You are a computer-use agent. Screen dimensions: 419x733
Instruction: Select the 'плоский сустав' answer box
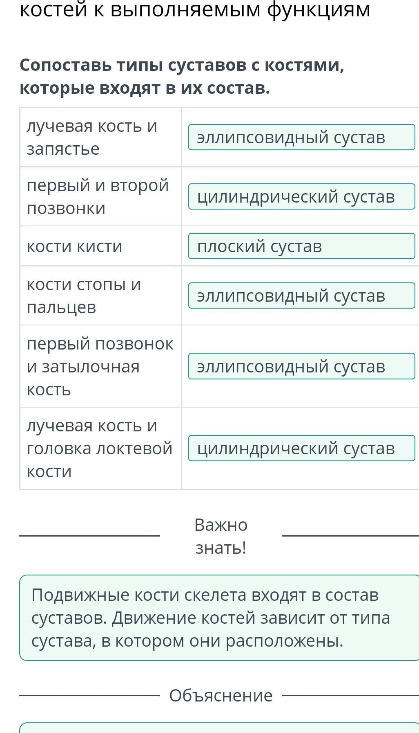pyautogui.click(x=301, y=246)
